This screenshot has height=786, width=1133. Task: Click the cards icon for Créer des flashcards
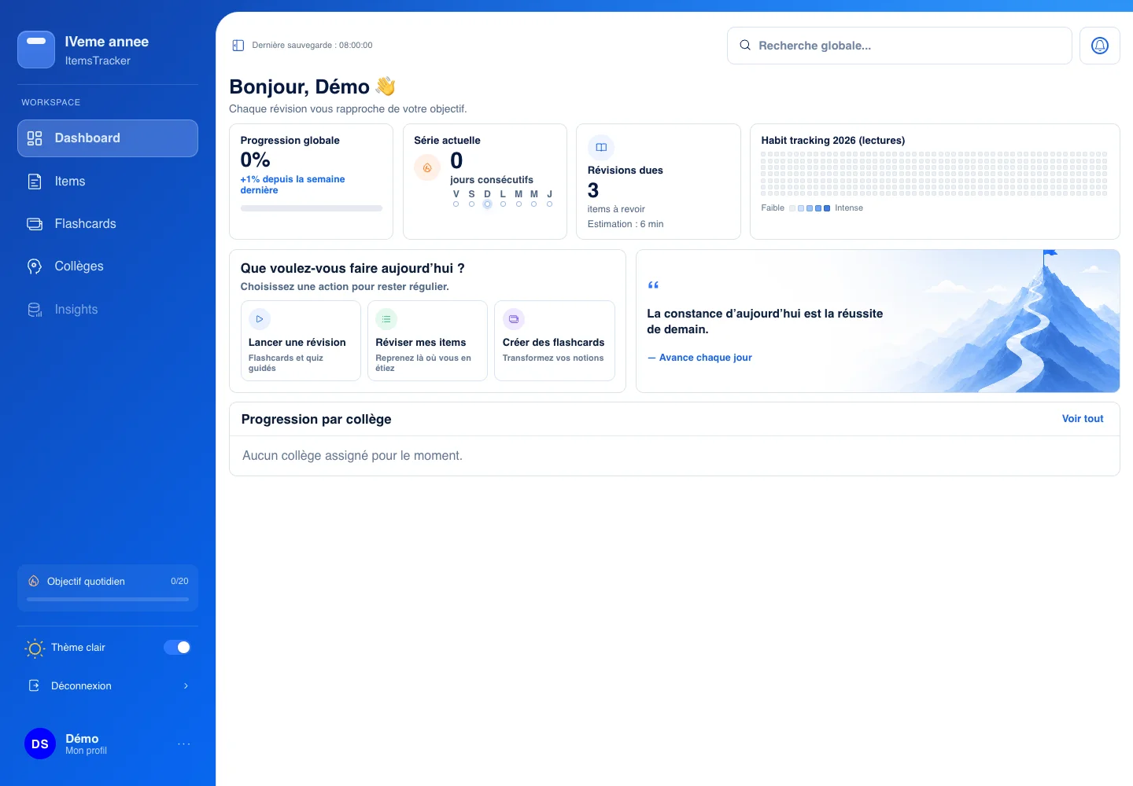click(514, 319)
